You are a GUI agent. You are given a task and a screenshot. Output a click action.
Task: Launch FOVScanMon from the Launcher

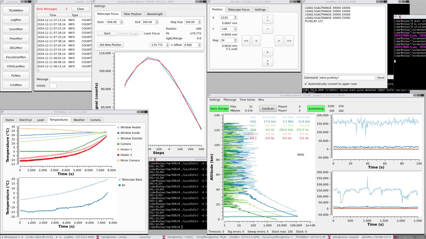point(16,67)
